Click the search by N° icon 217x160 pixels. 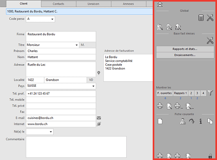pyautogui.click(x=178, y=27)
